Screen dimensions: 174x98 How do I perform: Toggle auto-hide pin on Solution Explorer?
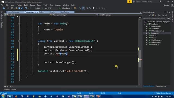tap(167, 12)
